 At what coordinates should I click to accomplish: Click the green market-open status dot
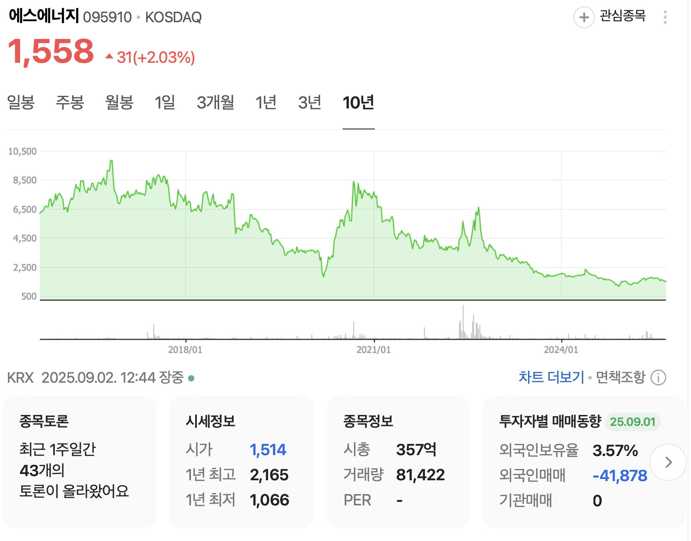point(191,378)
